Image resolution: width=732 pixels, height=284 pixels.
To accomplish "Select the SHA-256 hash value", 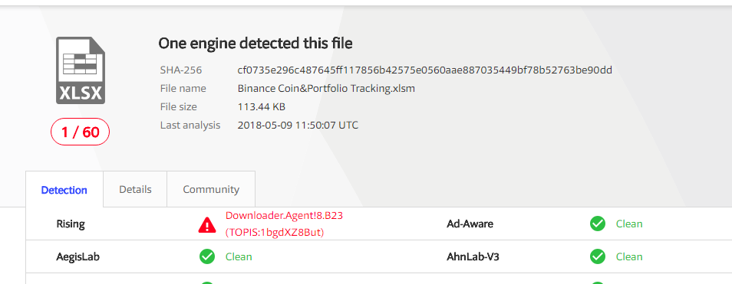I will coord(425,70).
